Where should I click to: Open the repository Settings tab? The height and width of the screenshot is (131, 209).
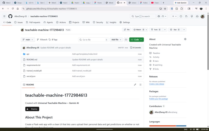tap(125, 22)
